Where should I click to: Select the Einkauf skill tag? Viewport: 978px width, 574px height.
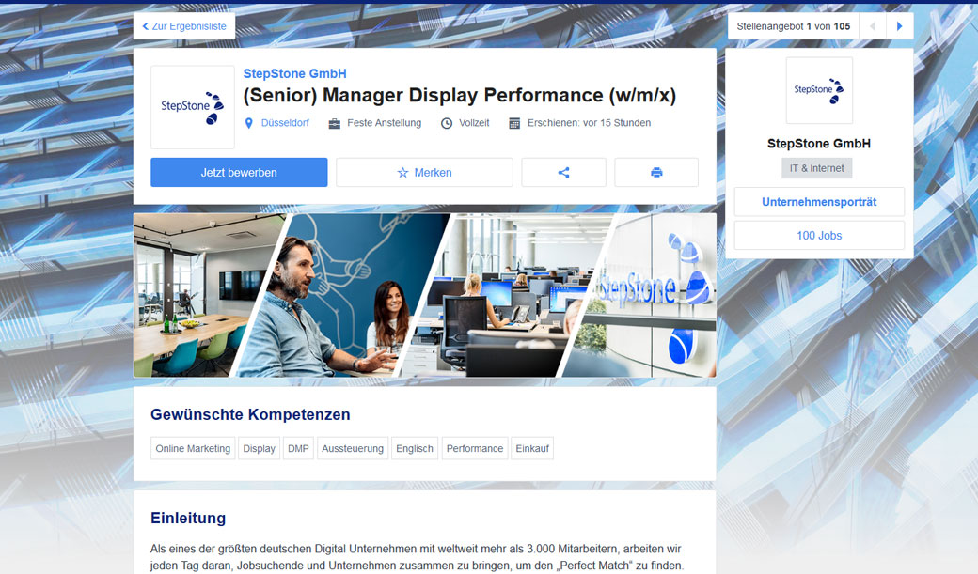[532, 449]
